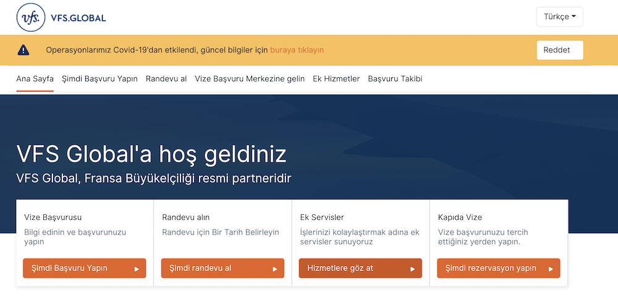Click arrow icon on Şimdi Başvuru Yapın button

(137, 269)
